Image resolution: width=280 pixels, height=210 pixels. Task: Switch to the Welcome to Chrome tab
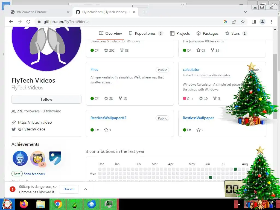point(38,12)
